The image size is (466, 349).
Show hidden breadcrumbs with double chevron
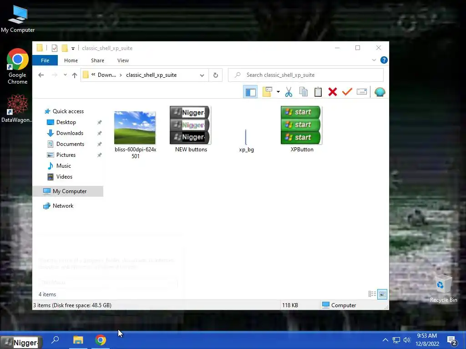click(93, 75)
